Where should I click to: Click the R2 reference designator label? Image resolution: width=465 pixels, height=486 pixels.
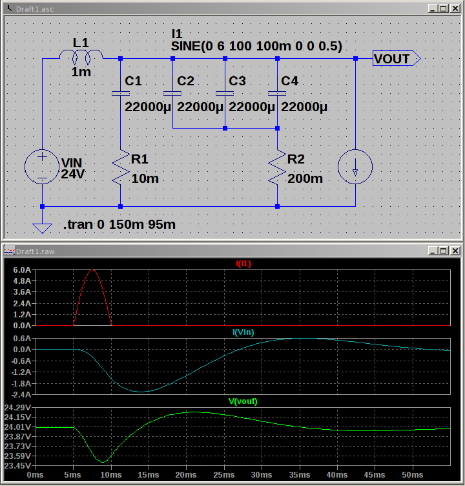[296, 159]
